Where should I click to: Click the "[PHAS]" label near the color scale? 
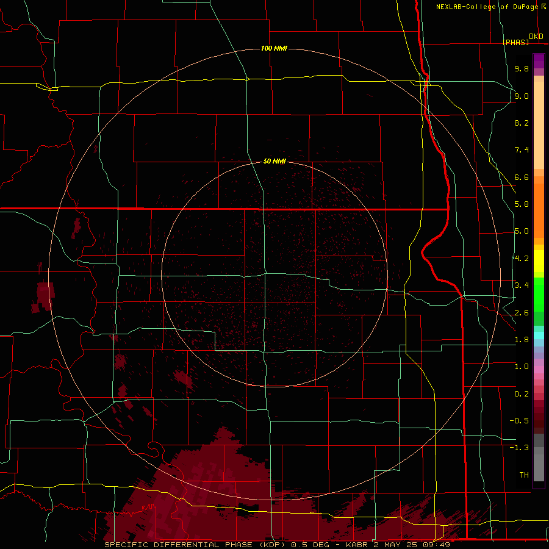click(x=515, y=42)
